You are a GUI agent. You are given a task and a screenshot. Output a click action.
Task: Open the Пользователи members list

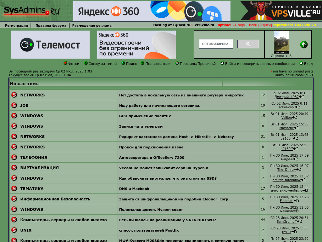pyautogui.click(x=158, y=64)
